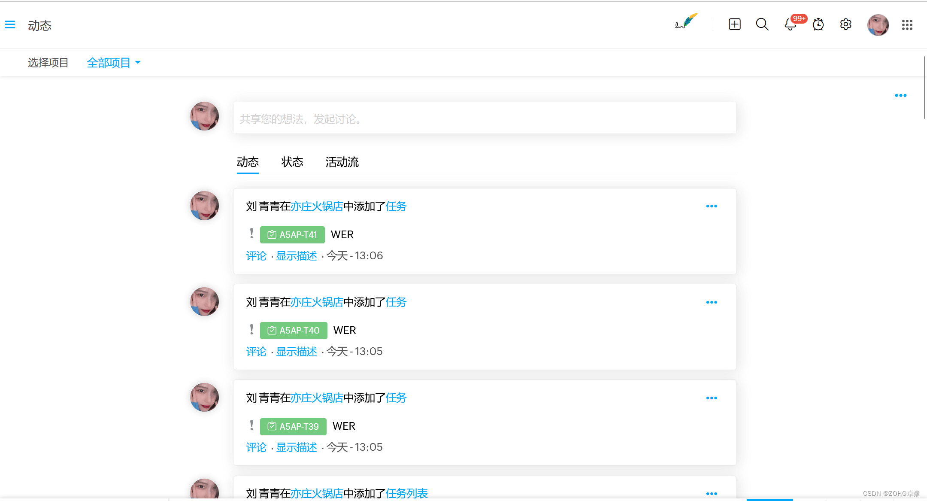Click 评论 link under A5AP-T41
927x501 pixels.
(x=256, y=256)
